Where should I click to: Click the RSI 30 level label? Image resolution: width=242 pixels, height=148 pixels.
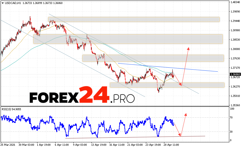point(232,132)
